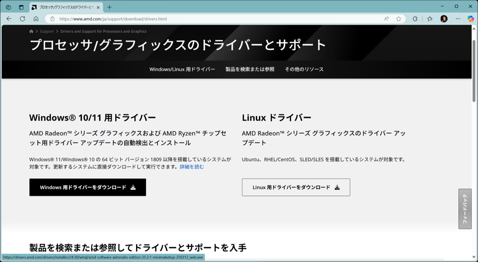
Task: Click the プロセッサ/グラフィックスのドライバーとサポート title
Action: click(x=178, y=45)
